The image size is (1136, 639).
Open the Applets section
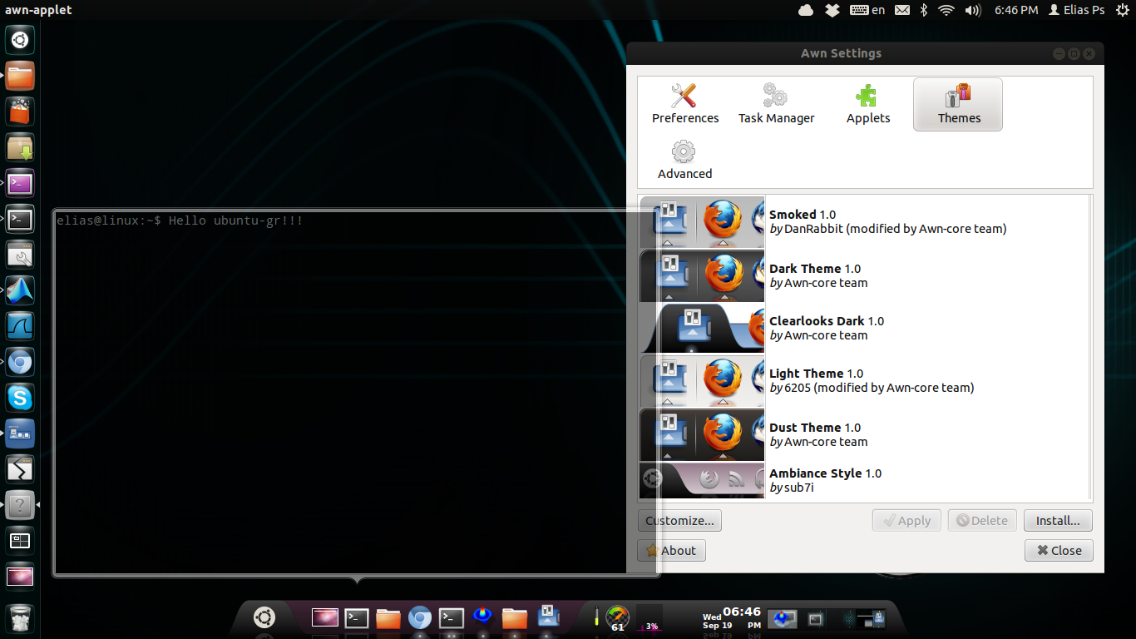[867, 105]
